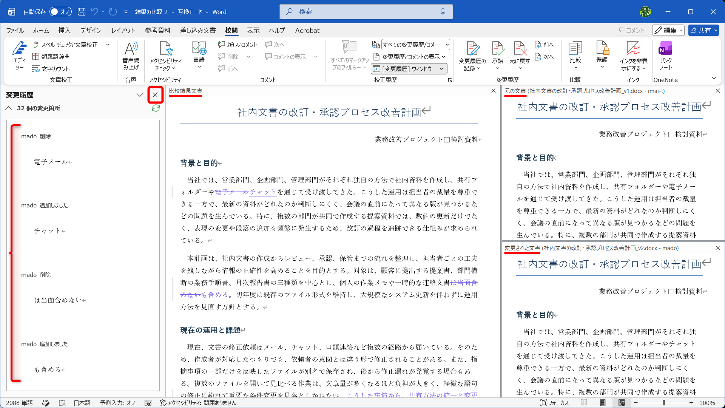Switch to the Acrobat tab

coord(307,31)
